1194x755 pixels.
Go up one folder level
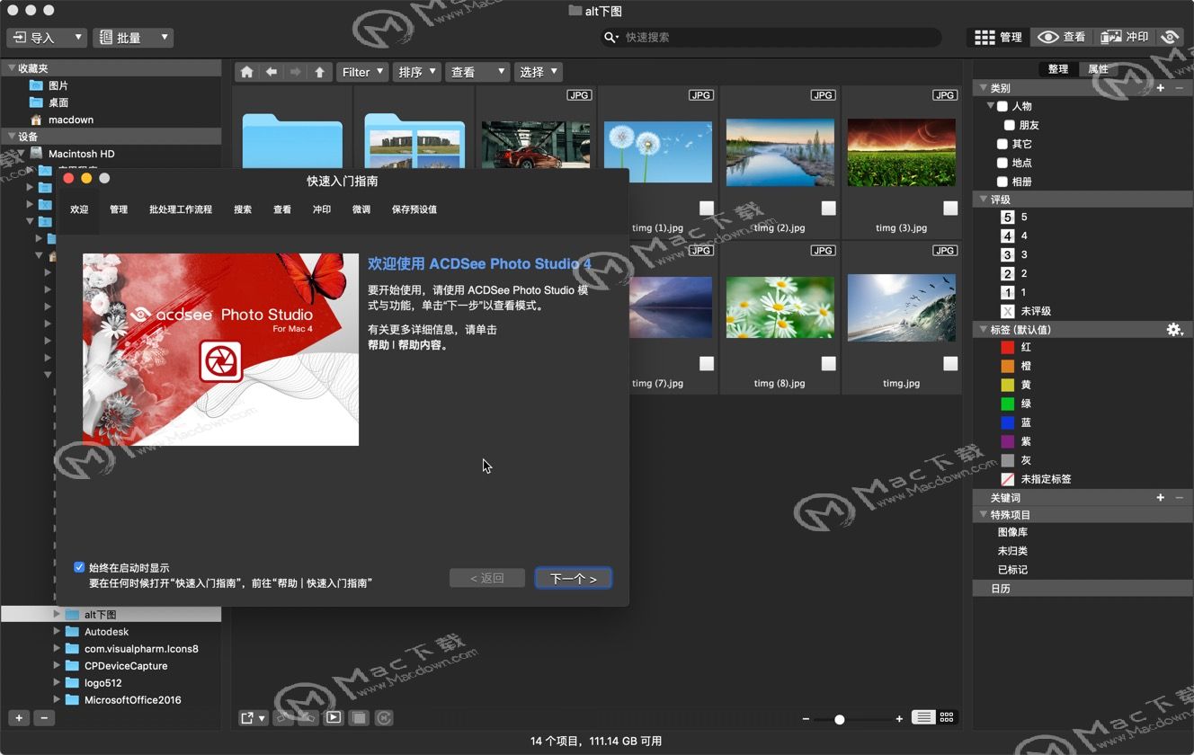click(x=319, y=72)
